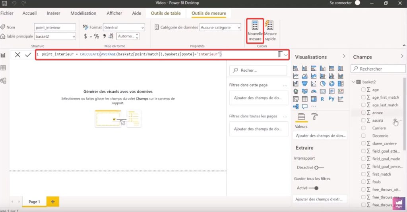Open the Fichier menu
The height and width of the screenshot is (212, 407).
point(7,13)
